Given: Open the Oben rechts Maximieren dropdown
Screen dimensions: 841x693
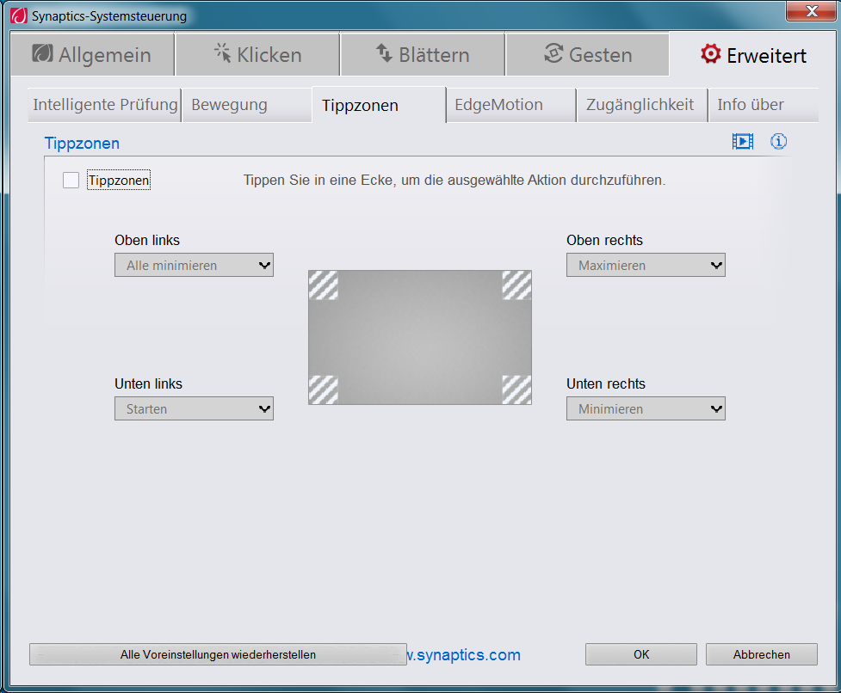Looking at the screenshot, I should tap(646, 265).
